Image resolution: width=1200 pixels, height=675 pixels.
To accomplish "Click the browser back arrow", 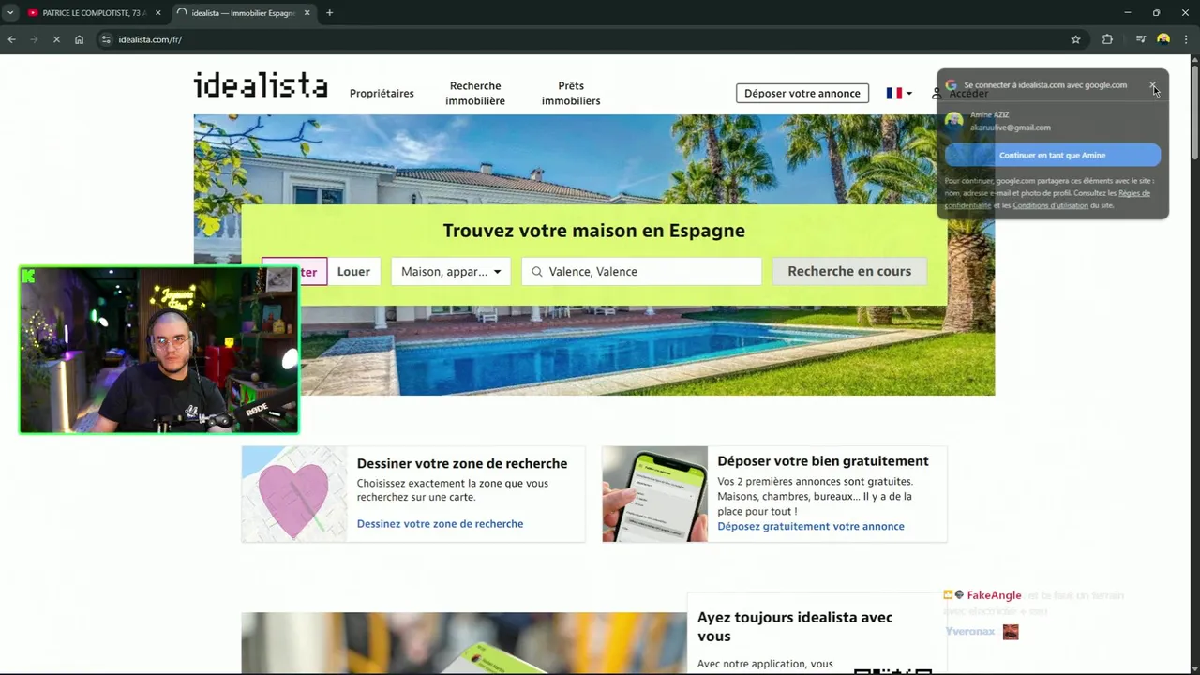I will click(11, 39).
